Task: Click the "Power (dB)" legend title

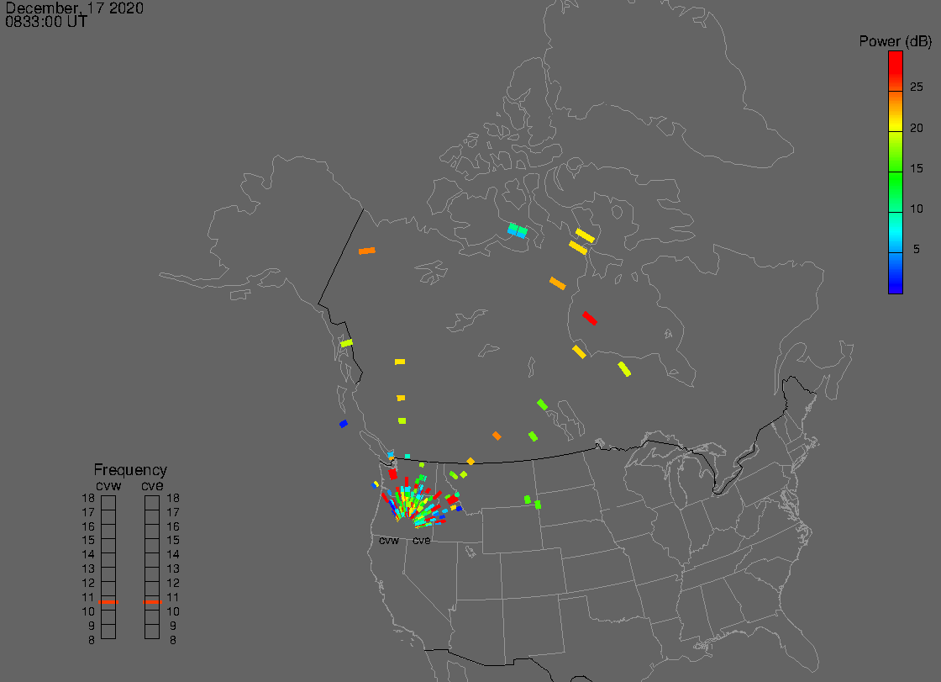Action: click(896, 41)
